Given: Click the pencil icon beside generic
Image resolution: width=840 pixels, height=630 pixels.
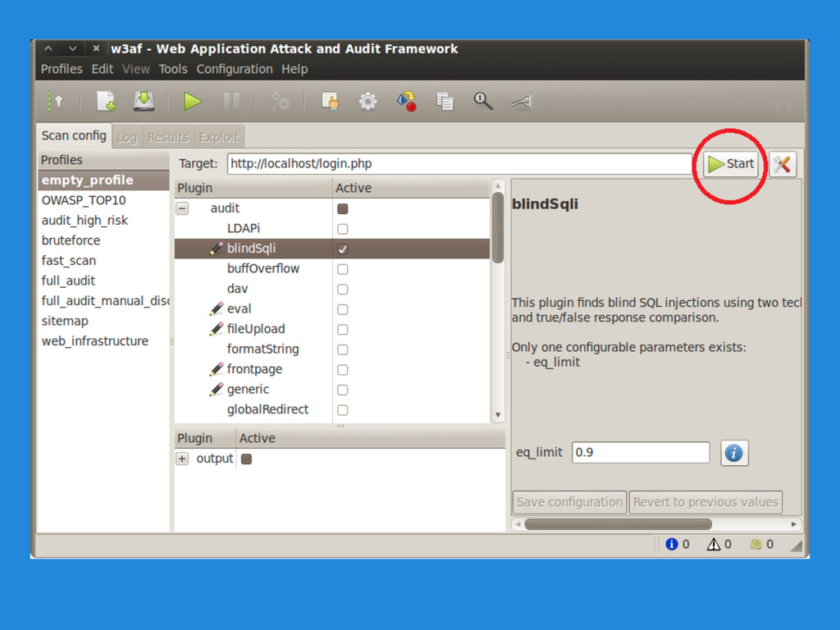Looking at the screenshot, I should click(x=217, y=390).
